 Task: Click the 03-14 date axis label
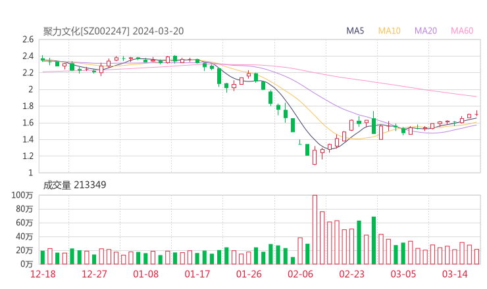[455, 274]
